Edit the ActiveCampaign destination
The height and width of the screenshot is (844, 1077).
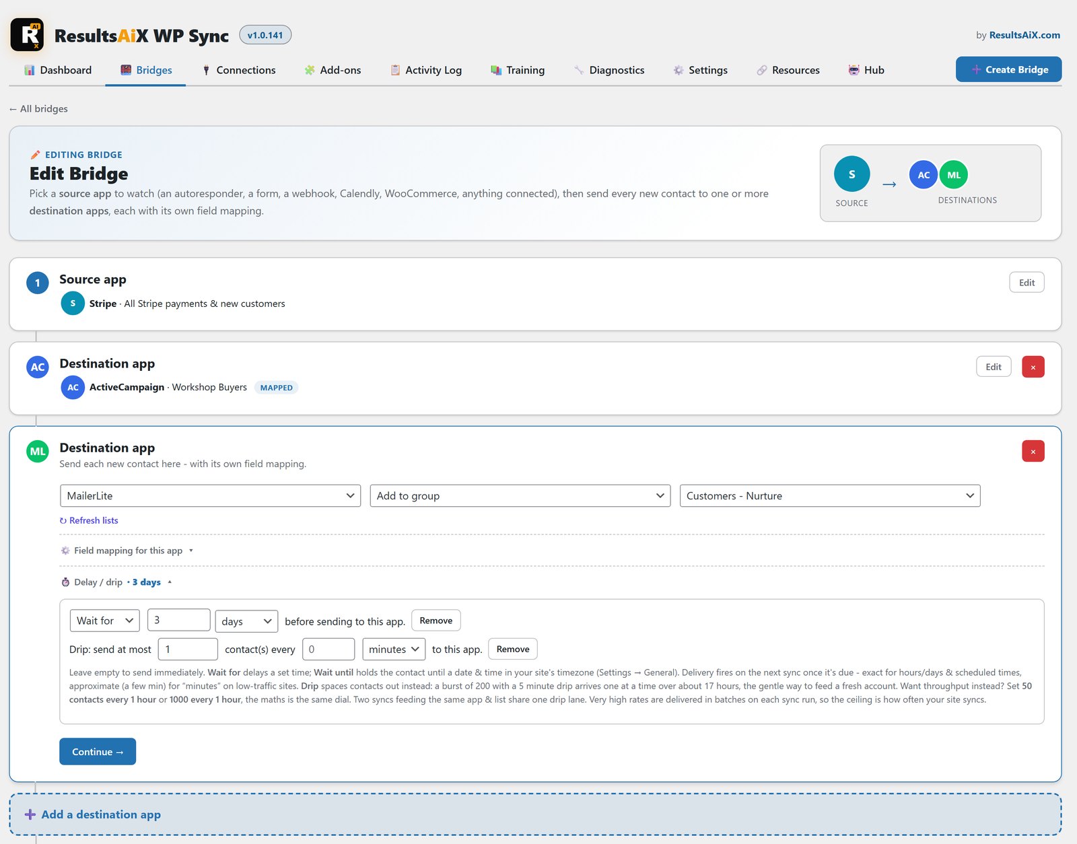click(994, 367)
